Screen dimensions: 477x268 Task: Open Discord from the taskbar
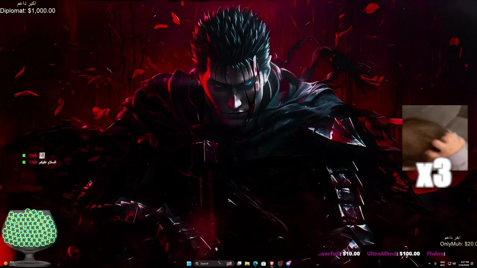tap(288, 264)
